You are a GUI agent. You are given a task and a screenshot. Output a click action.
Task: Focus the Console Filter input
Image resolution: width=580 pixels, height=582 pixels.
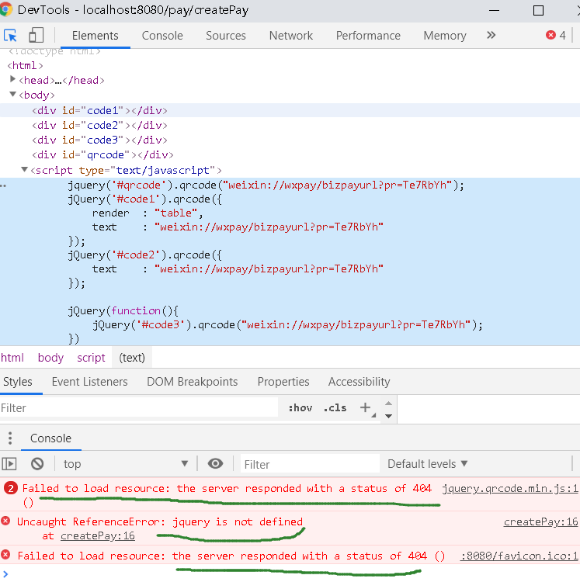pos(311,464)
